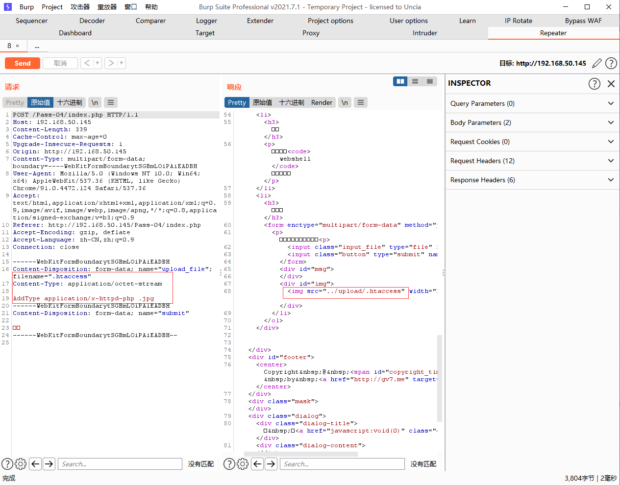This screenshot has height=485, width=620.
Task: Open Repeater help question mark icon
Action: [611, 63]
